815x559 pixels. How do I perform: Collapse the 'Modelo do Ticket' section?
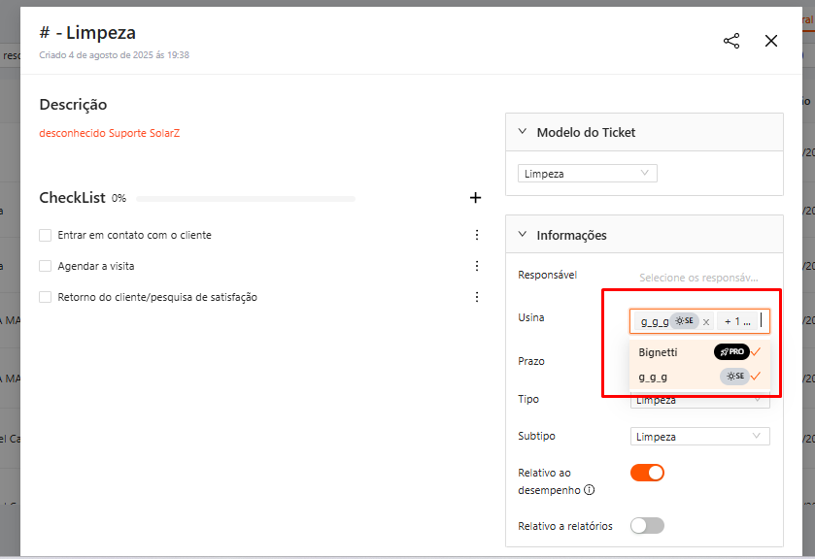tap(523, 132)
